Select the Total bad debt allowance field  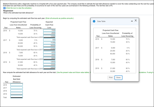pyautogui.click(x=16, y=97)
